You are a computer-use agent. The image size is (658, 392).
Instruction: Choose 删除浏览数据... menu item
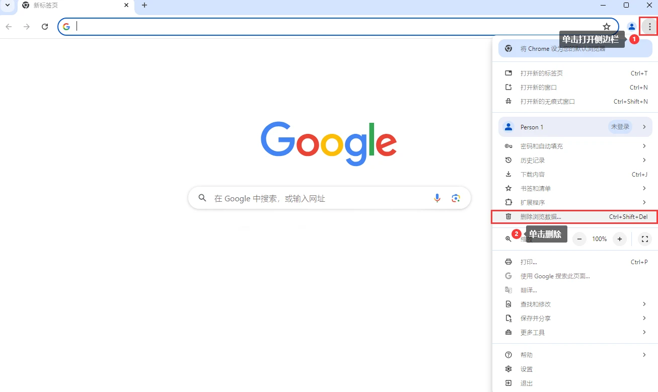(x=575, y=217)
